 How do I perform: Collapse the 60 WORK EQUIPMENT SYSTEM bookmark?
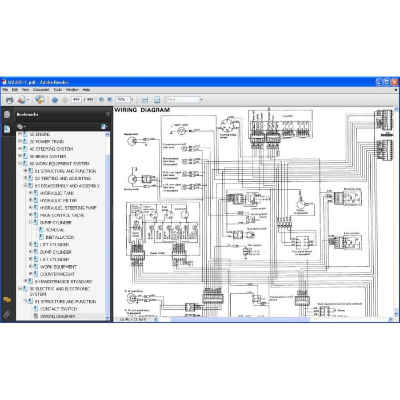pyautogui.click(x=20, y=163)
